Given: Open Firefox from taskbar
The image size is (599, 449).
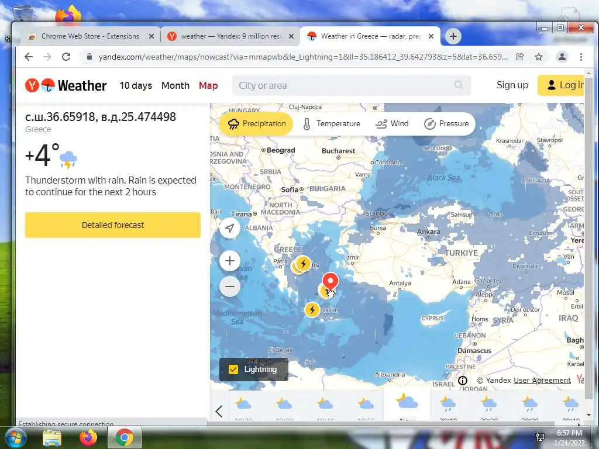Looking at the screenshot, I should tap(88, 438).
